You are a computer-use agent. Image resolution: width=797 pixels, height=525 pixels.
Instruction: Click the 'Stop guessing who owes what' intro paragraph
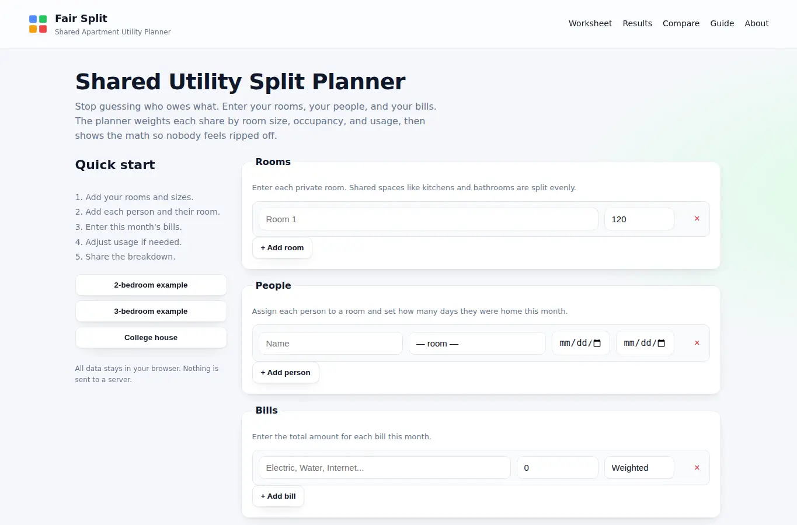tap(256, 121)
